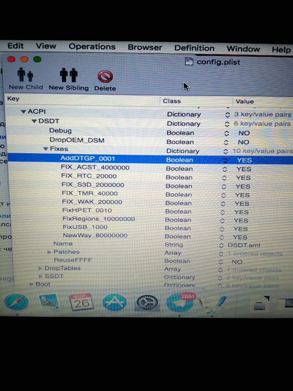Click the config.plist window title
The image size is (293, 391).
point(219,62)
